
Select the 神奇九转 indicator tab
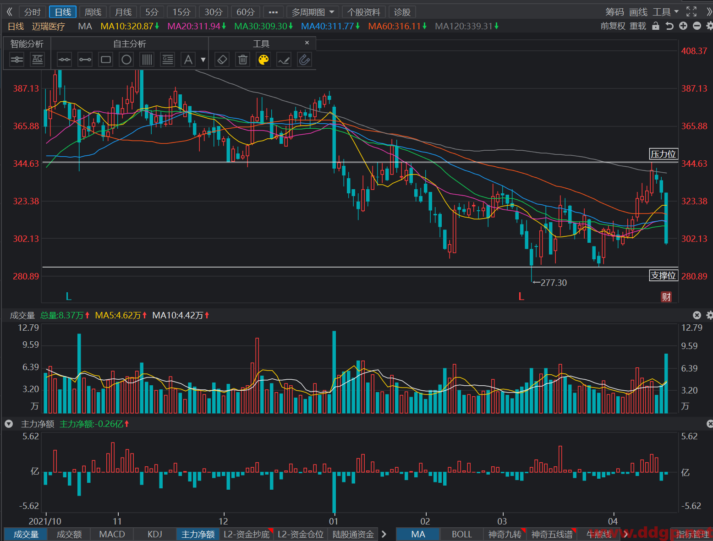pyautogui.click(x=505, y=534)
